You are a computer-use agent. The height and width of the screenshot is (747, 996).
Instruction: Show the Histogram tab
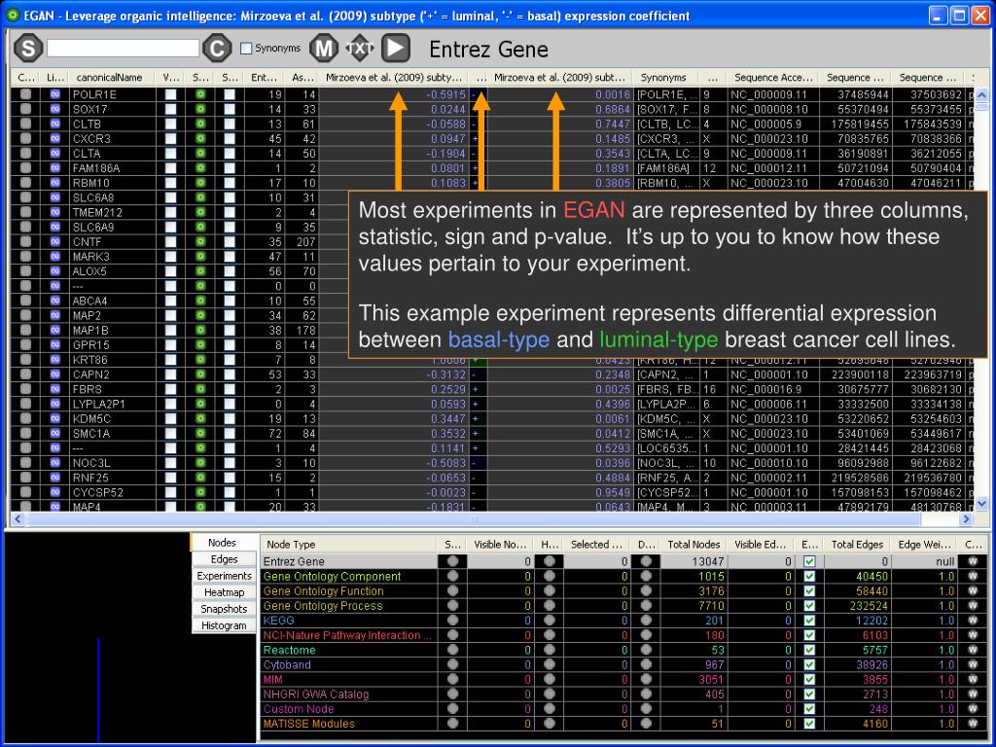(x=225, y=625)
